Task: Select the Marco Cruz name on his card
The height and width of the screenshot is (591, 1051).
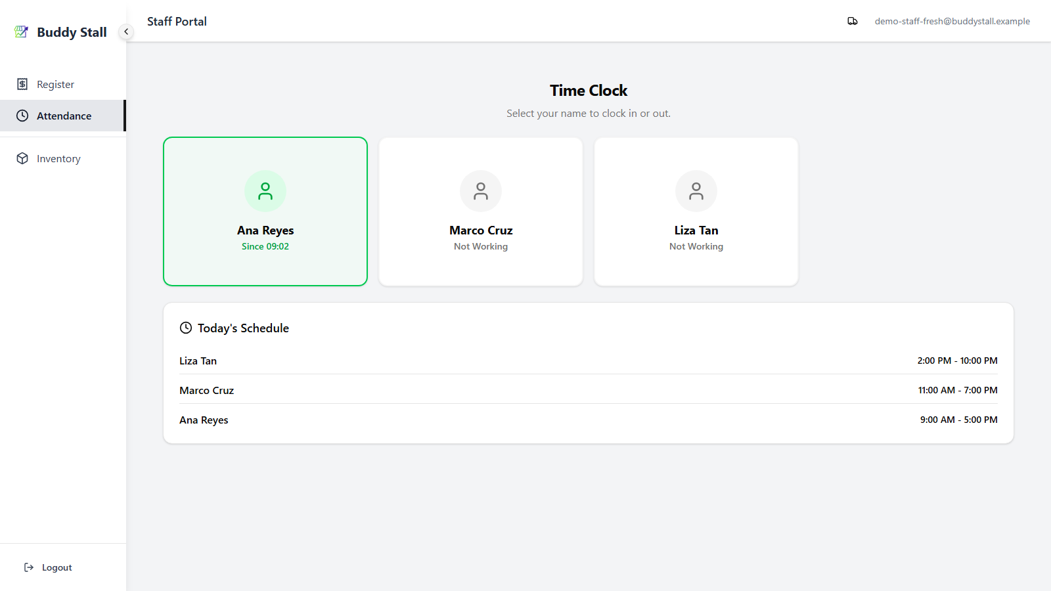Action: [x=481, y=230]
